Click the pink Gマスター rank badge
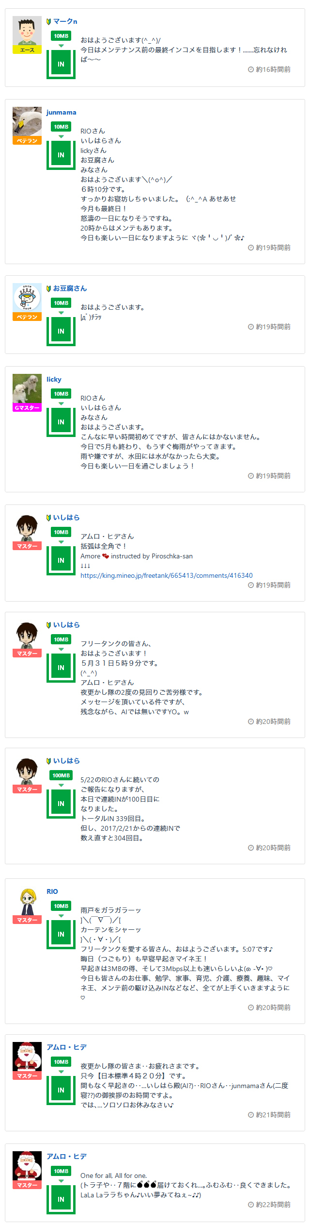Screen dimensions: 310x1226 click(27, 408)
